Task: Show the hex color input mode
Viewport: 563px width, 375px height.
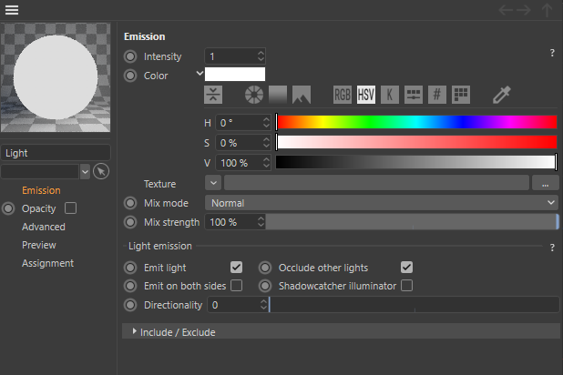Action: [437, 94]
